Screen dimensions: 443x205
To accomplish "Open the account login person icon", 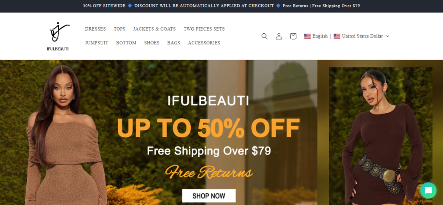I will click(279, 36).
